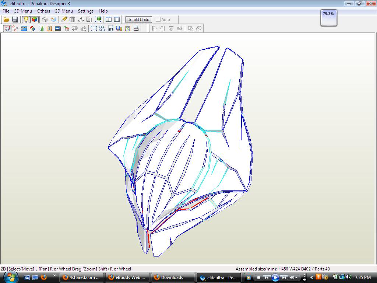The width and height of the screenshot is (377, 283).
Task: Click the 75.3% floating indicator box
Action: 329,18
